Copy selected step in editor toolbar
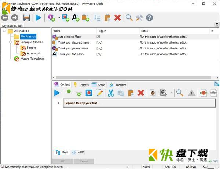The height and width of the screenshot is (169, 220). coord(121,93)
